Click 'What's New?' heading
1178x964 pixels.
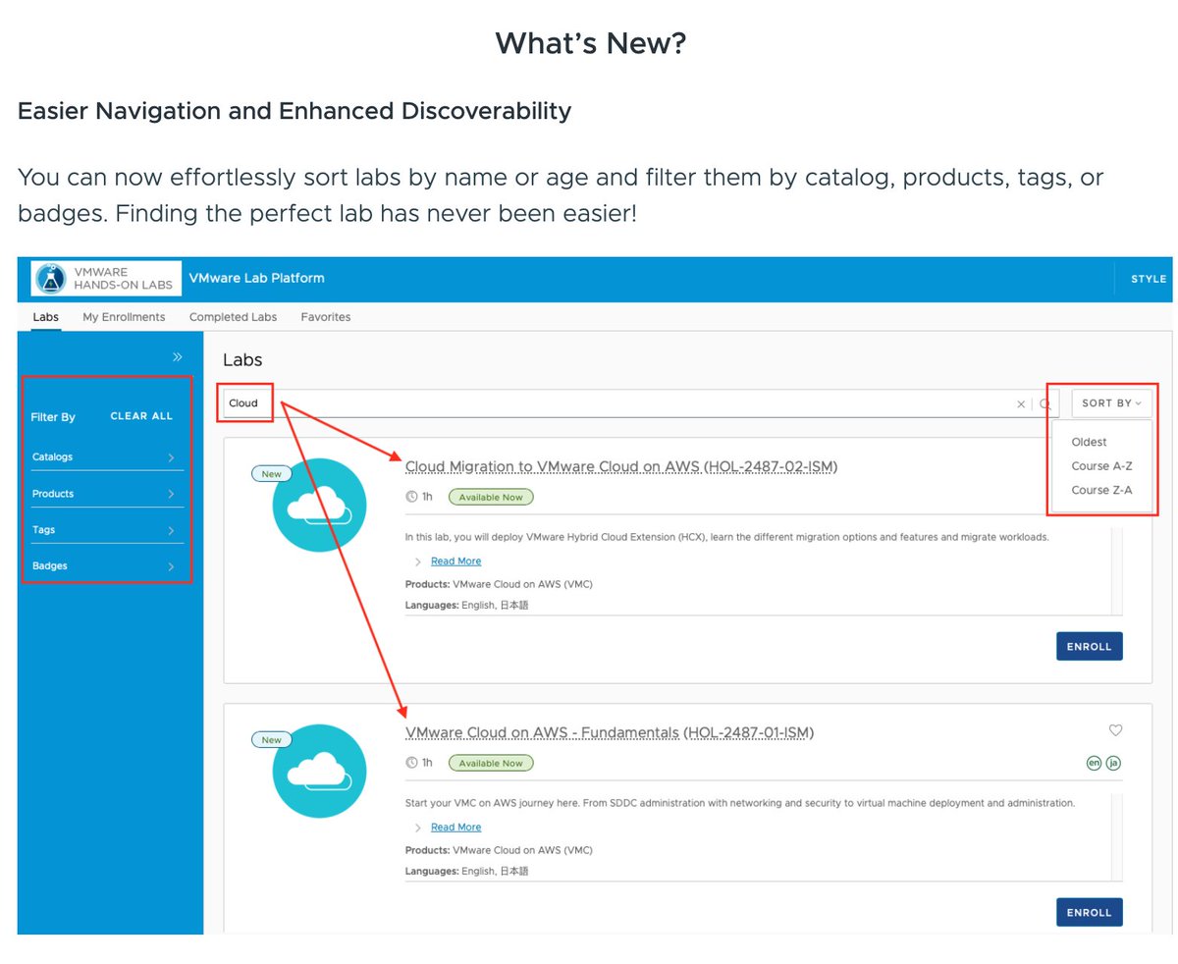(590, 43)
